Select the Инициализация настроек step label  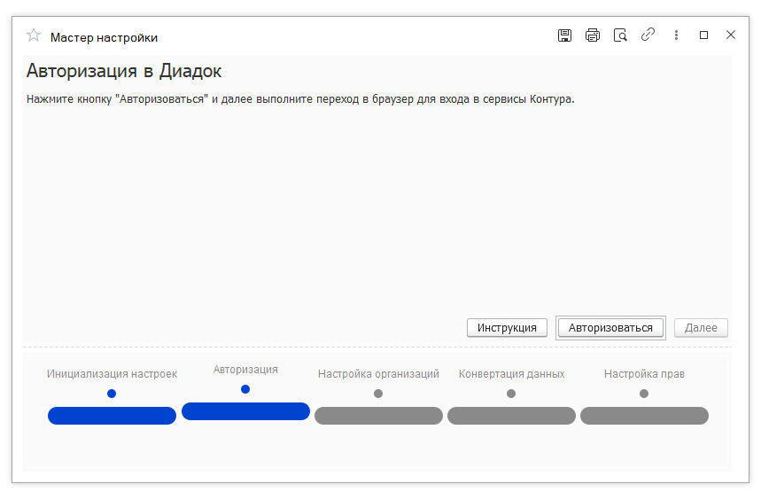[x=113, y=374]
